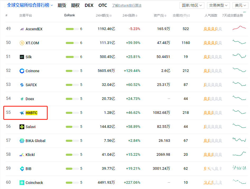Select the BIKA Global hexagon logo
Screen dimensions: 250x189
point(22,140)
